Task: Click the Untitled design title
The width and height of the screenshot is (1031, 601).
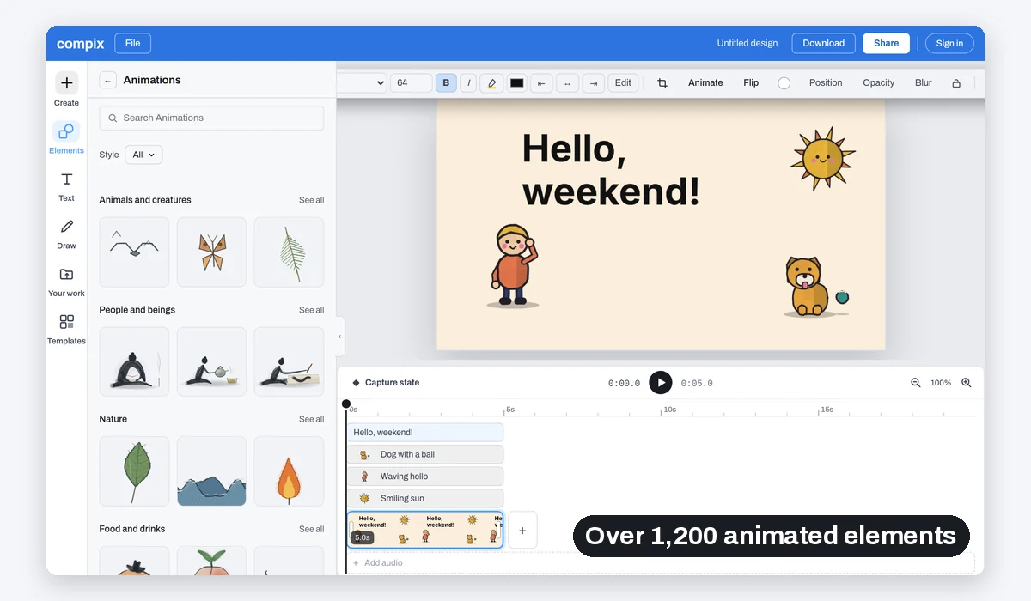Action: pos(747,43)
